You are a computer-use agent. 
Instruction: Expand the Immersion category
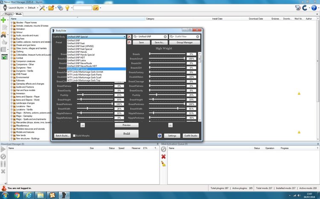click(x=12, y=94)
